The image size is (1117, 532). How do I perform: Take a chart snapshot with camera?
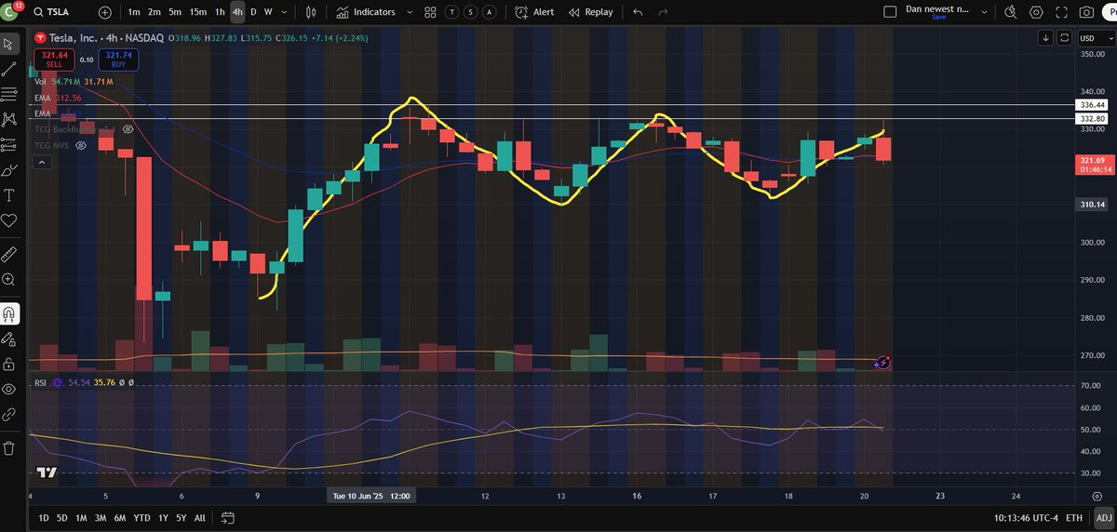[1086, 12]
